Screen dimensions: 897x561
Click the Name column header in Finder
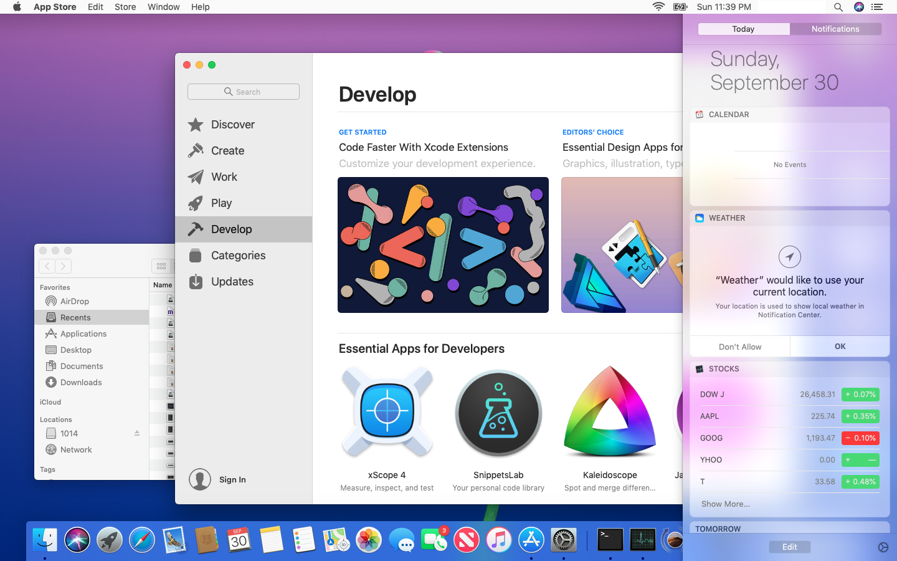pos(163,285)
